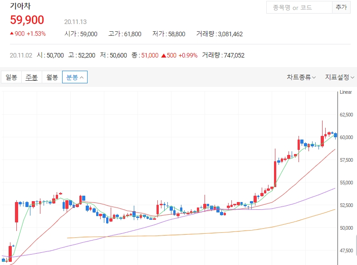The image size is (357, 265).
Task: Click the 60,000 price axis label
Action: tap(346, 137)
